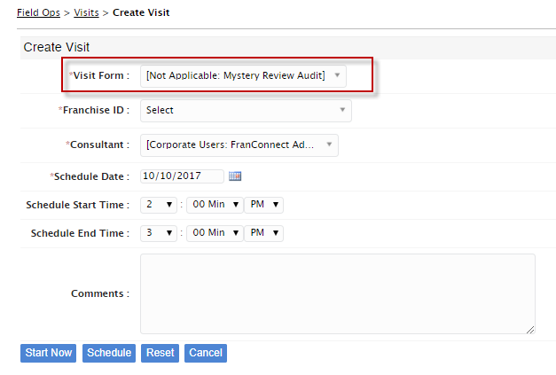Open the Schedule End Time hour dropdown
The image size is (556, 375).
point(159,233)
